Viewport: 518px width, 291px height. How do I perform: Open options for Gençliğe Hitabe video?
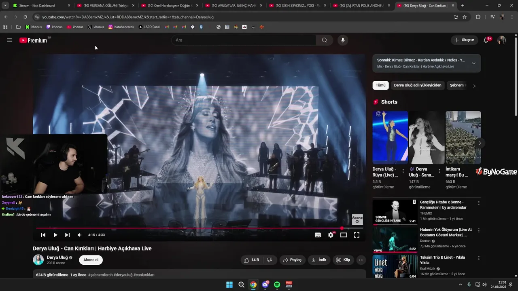click(479, 203)
